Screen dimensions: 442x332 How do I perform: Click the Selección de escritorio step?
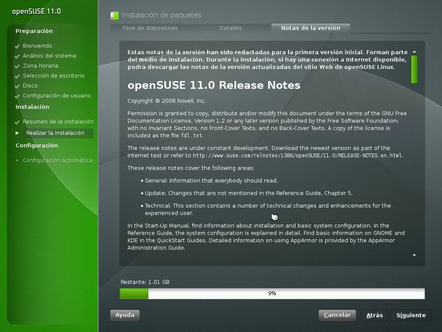(54, 76)
